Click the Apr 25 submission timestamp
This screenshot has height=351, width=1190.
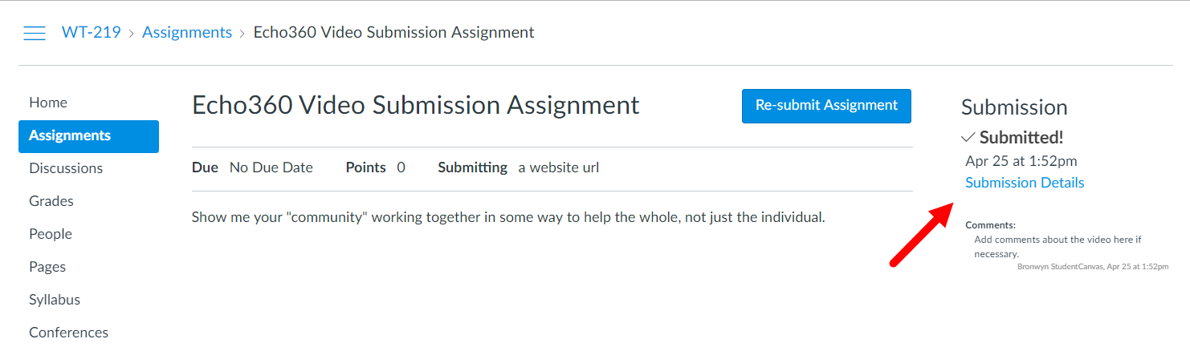tap(1021, 161)
